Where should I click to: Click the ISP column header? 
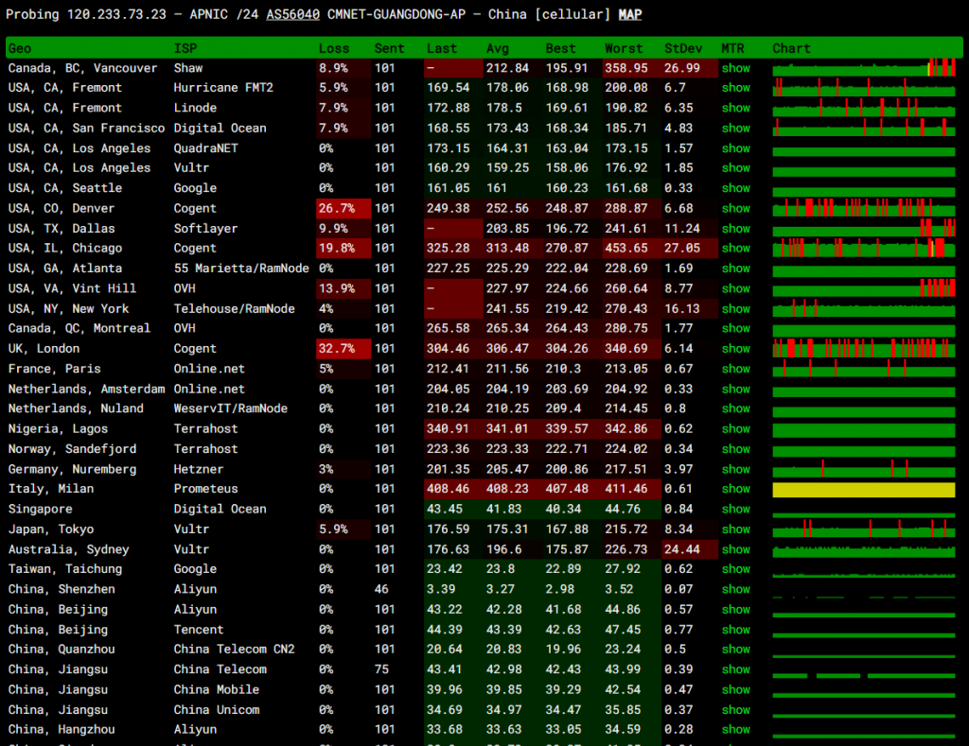pos(185,48)
